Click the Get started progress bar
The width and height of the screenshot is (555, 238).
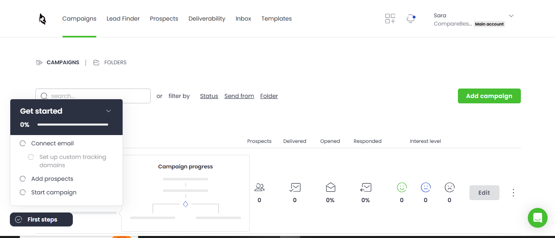click(73, 124)
